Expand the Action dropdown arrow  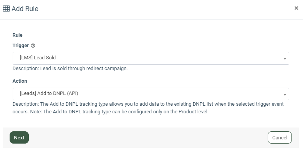click(285, 95)
